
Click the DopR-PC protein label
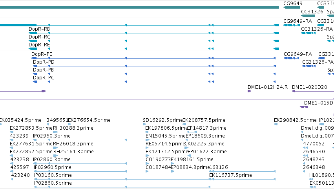pyautogui.click(x=44, y=78)
